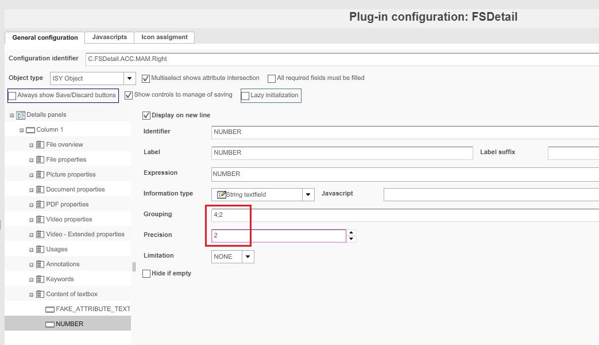Image resolution: width=599 pixels, height=345 pixels.
Task: Click the Label text input field
Action: 342,153
